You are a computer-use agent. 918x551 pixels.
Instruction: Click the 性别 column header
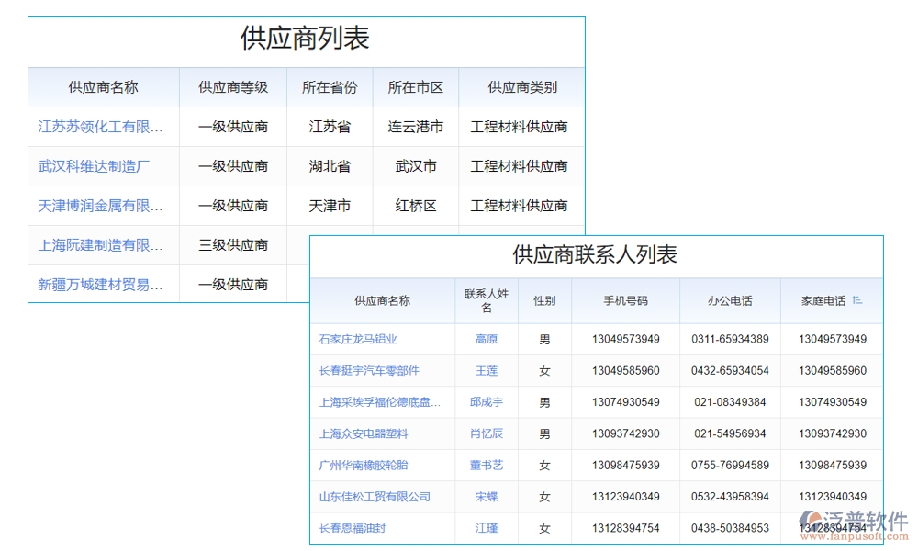coord(543,300)
